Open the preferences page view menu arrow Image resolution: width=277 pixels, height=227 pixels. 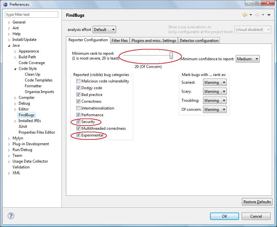pyautogui.click(x=269, y=15)
